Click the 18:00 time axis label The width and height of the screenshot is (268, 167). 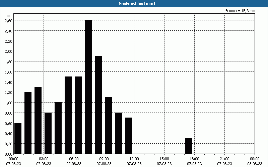point(195,159)
